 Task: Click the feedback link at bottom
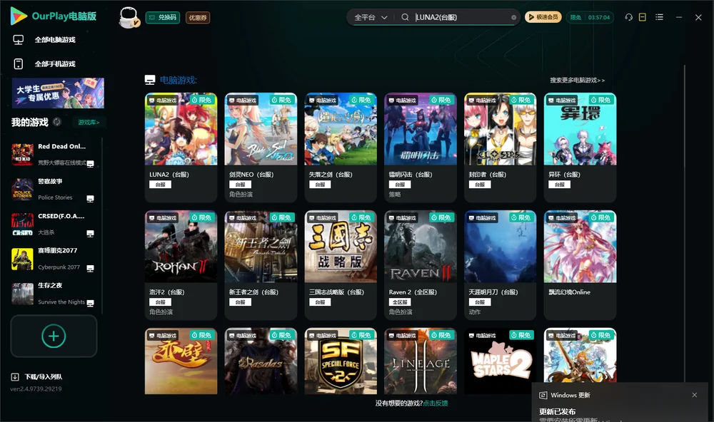point(436,403)
